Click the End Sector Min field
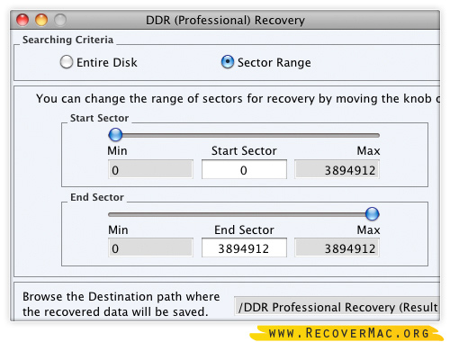Image resolution: width=450 pixels, height=342 pixels. click(150, 247)
